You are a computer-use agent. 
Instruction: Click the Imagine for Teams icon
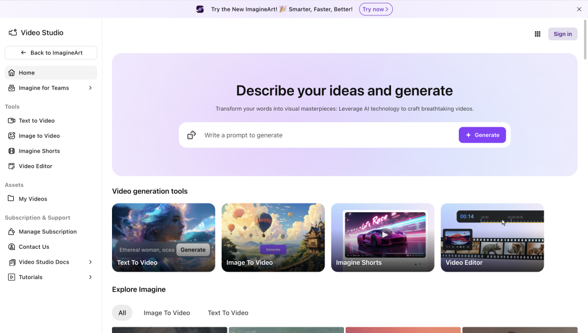coord(11,88)
